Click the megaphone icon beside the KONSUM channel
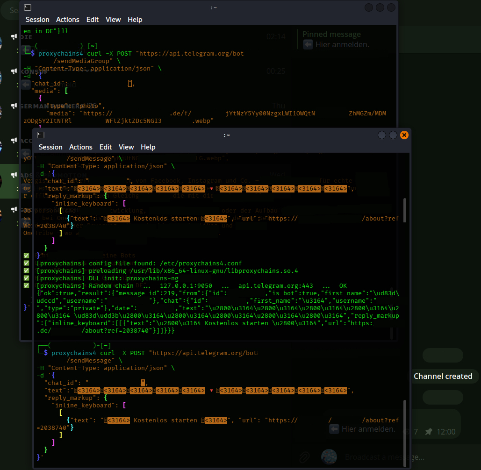The width and height of the screenshot is (481, 470). [x=14, y=71]
